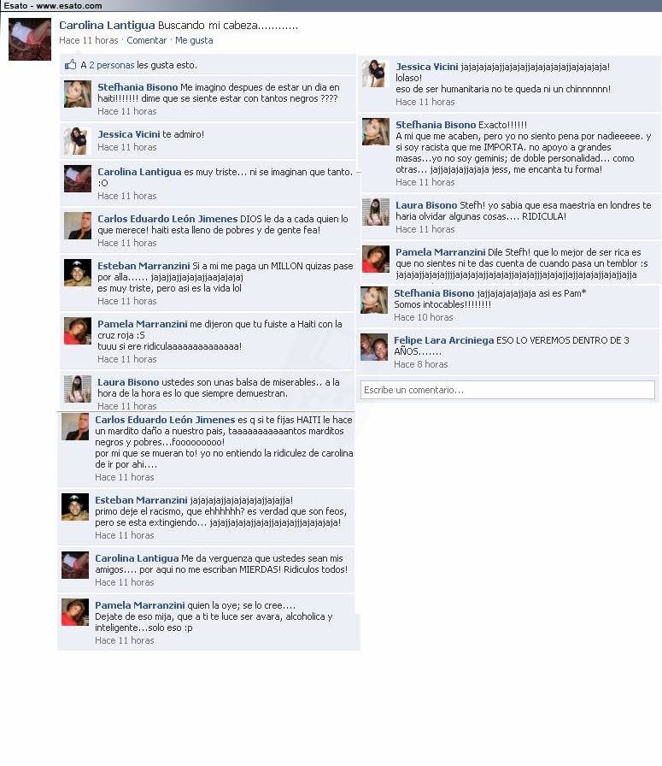Open the '2 personas' likes list
Viewport: 662px width, 766px height.
coord(111,65)
